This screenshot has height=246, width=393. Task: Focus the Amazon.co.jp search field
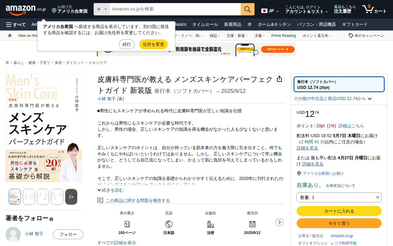(x=175, y=9)
